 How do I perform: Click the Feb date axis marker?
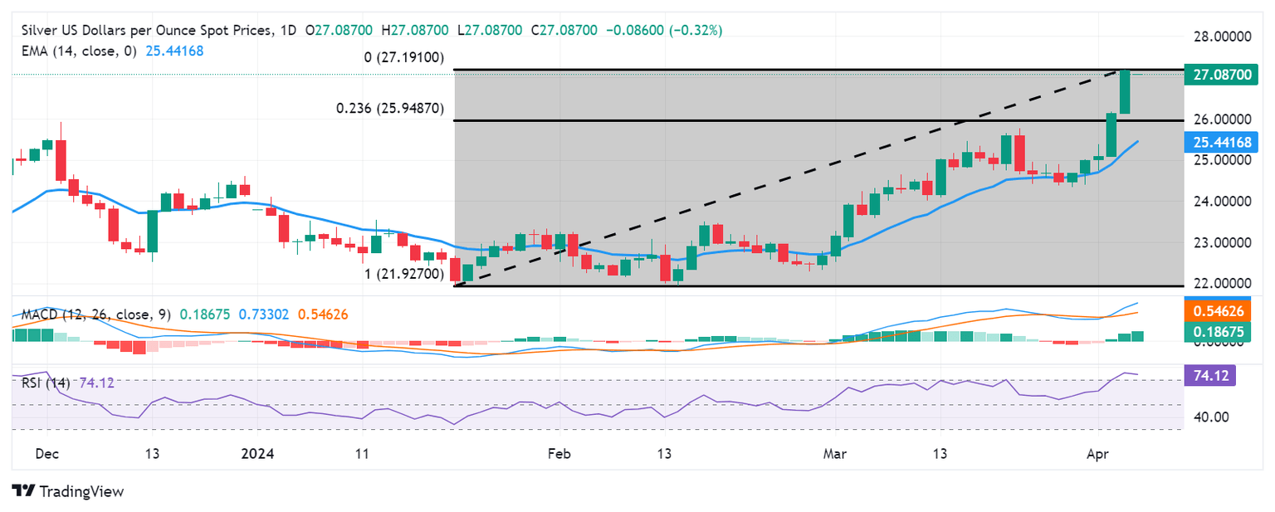click(560, 455)
